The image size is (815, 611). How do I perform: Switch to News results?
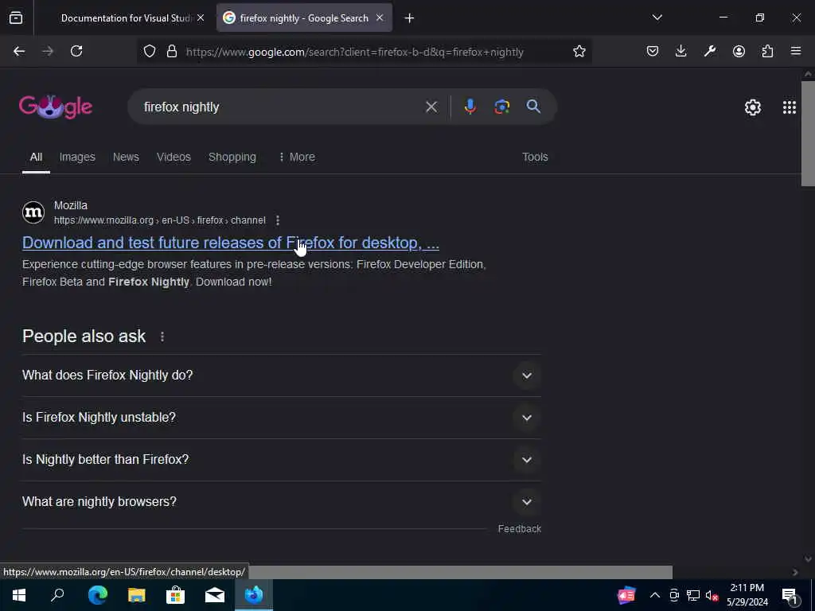[x=126, y=157]
